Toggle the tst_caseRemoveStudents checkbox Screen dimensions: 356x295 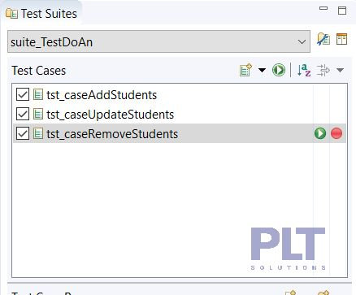23,133
